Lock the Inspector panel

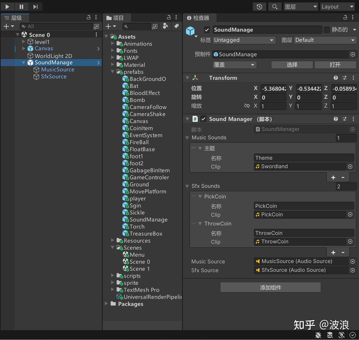tap(345, 17)
